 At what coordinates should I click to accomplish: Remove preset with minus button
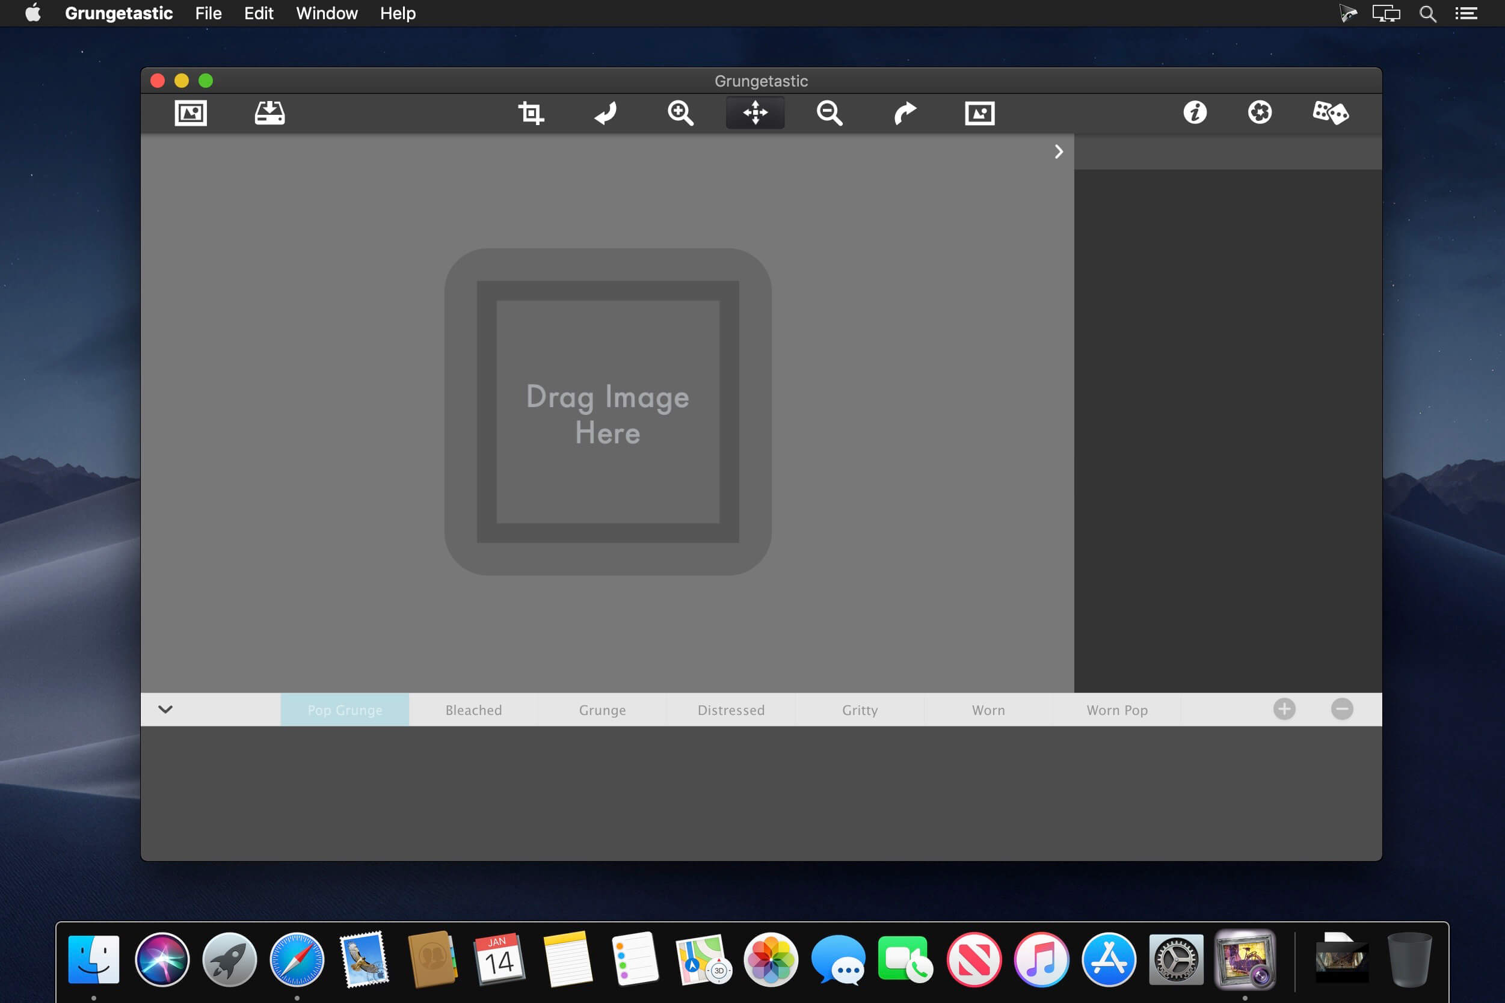pyautogui.click(x=1342, y=709)
